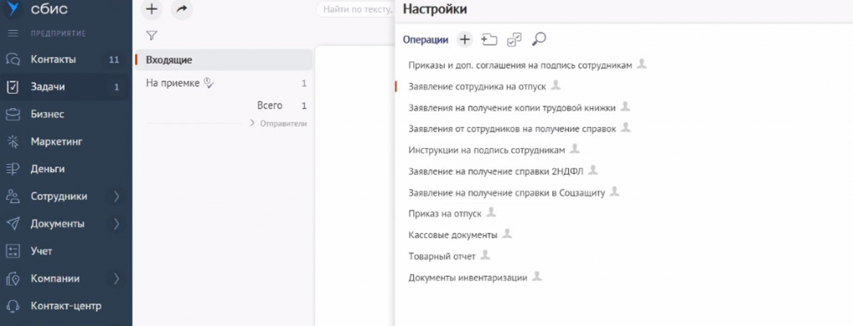Click the СБИС bird logo
853x326 pixels.
(13, 7)
